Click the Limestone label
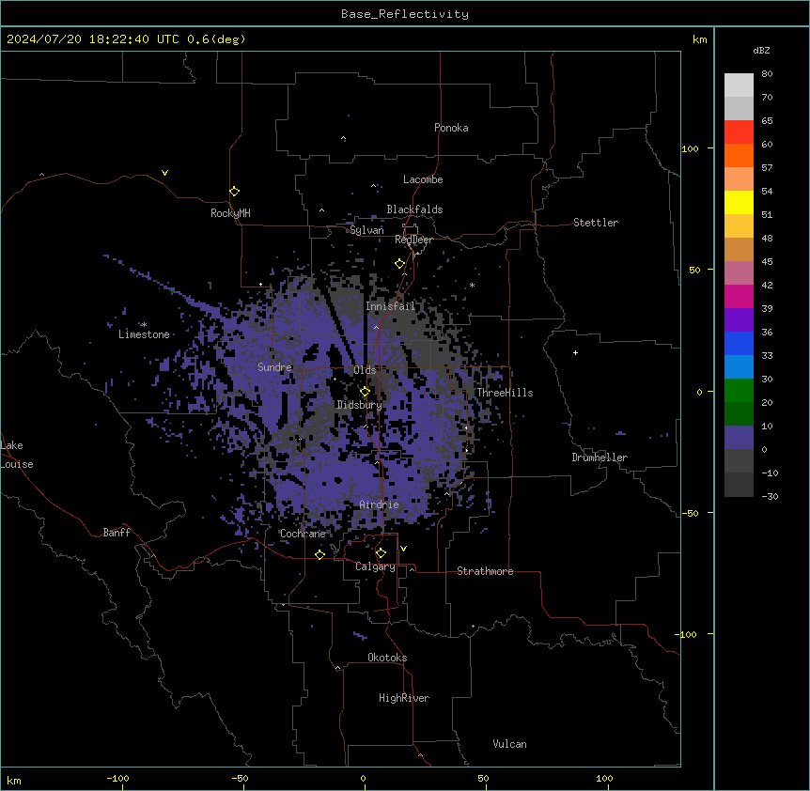The height and width of the screenshot is (791, 810). point(144,334)
